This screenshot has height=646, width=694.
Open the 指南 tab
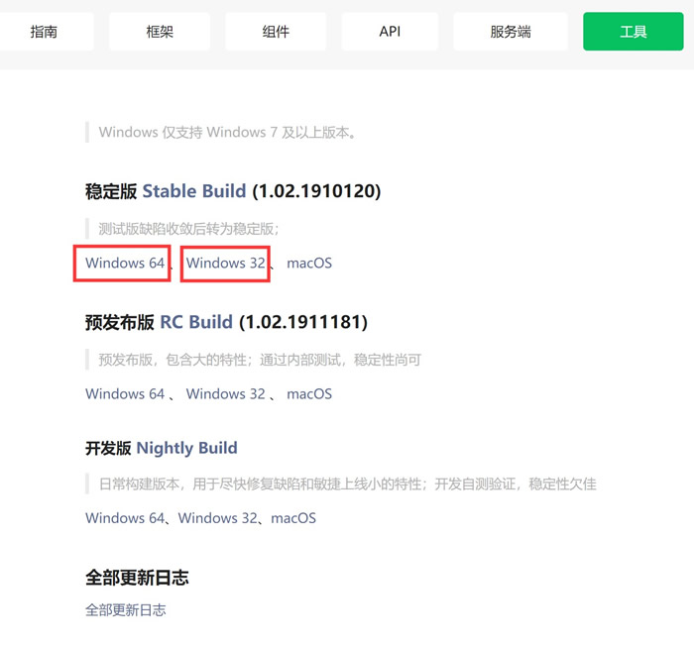point(45,32)
